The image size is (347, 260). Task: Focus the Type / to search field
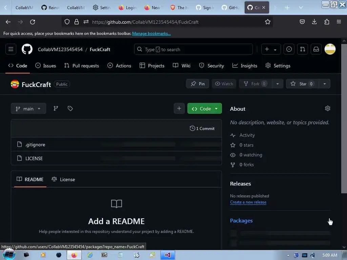(193, 49)
